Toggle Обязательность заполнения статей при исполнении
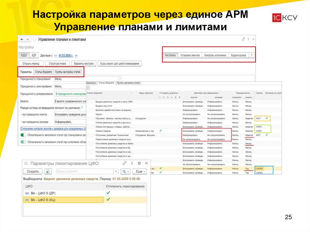The height and width of the screenshot is (232, 310). pos(23,142)
